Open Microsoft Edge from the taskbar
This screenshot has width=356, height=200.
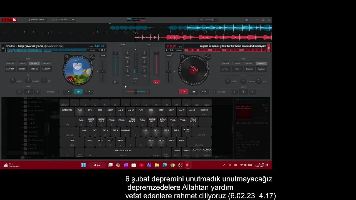click(x=165, y=165)
